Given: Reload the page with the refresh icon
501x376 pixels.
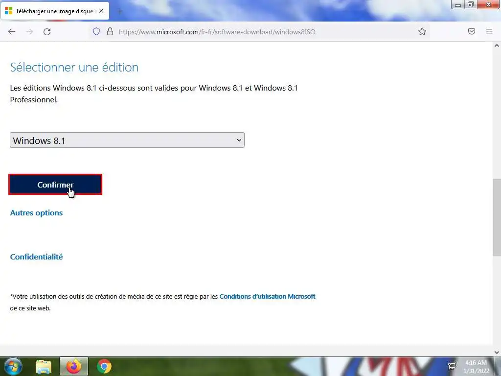Looking at the screenshot, I should point(47,32).
